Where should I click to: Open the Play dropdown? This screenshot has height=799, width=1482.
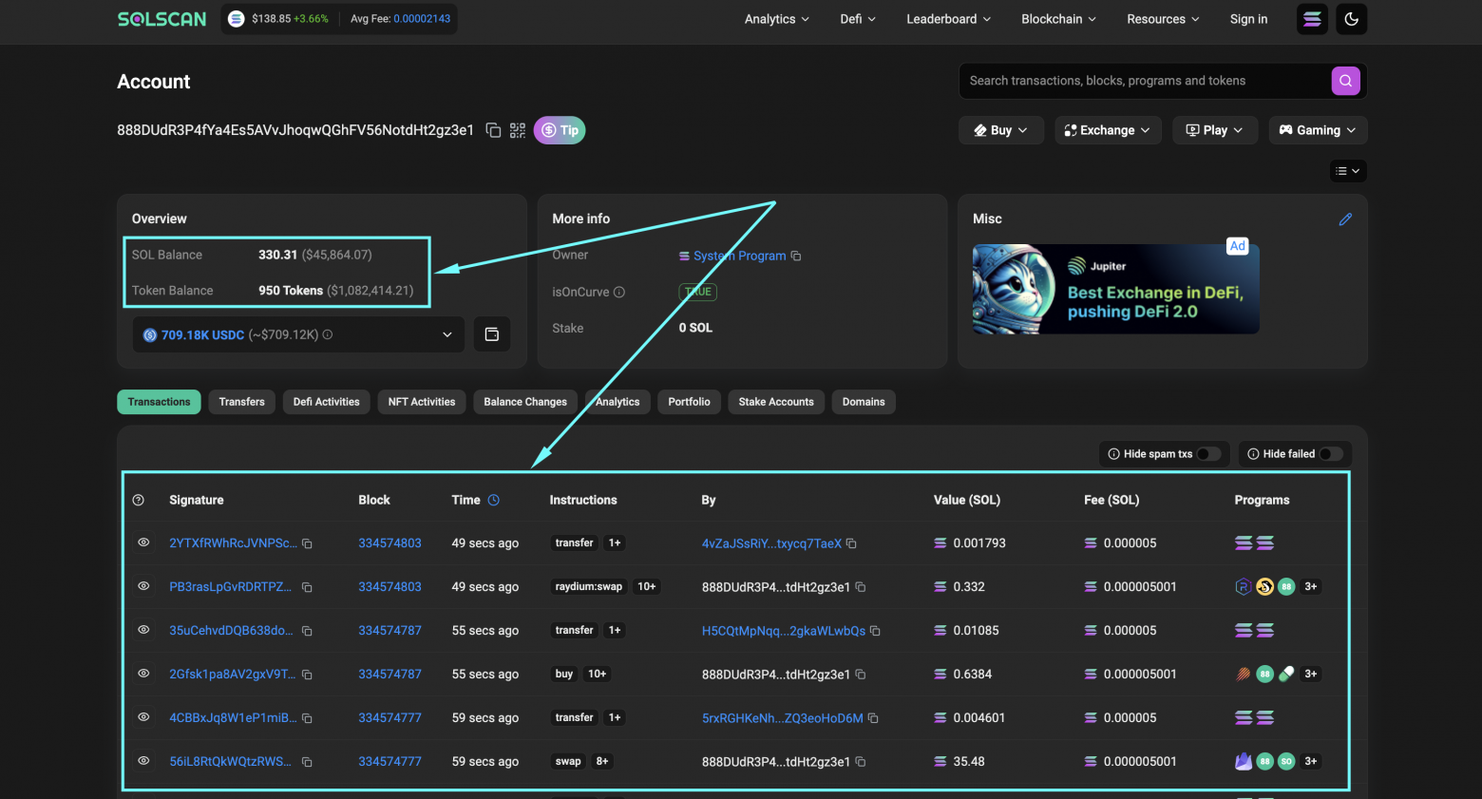pyautogui.click(x=1215, y=130)
